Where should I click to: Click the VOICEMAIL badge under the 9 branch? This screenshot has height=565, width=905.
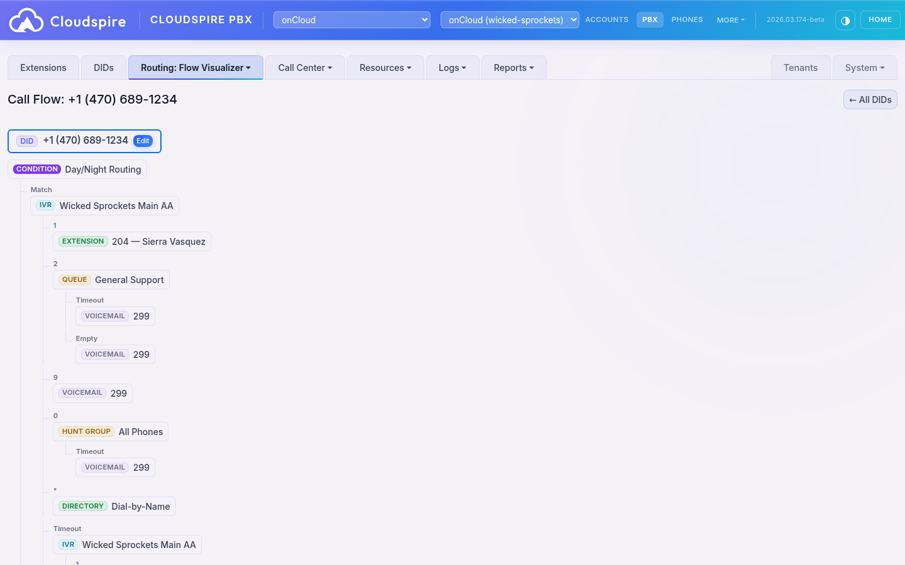(x=82, y=392)
